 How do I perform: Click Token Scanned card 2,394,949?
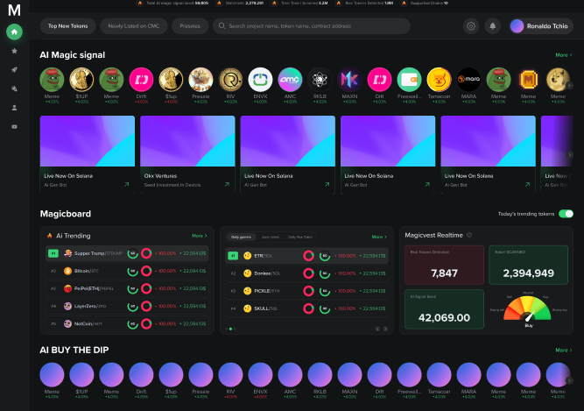click(x=528, y=265)
